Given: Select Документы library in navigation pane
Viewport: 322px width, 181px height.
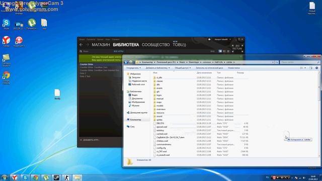Looking at the screenshot, I should pos(137,99).
